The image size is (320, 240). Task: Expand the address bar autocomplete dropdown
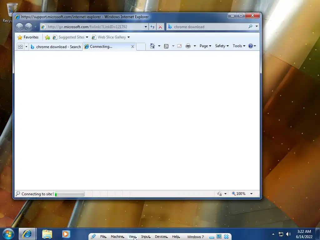pos(146,27)
